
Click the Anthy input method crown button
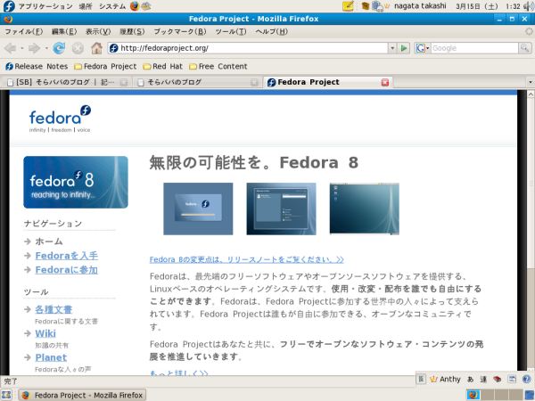click(445, 380)
